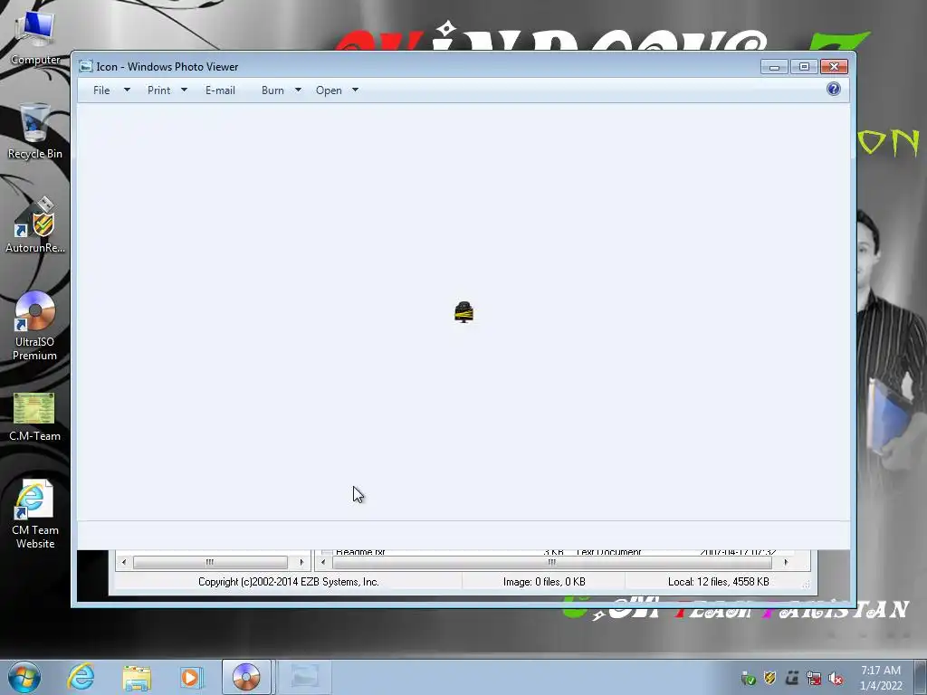
Task: Click UltraISO file list horizontal scrollbar thumb
Action: pyautogui.click(x=551, y=562)
